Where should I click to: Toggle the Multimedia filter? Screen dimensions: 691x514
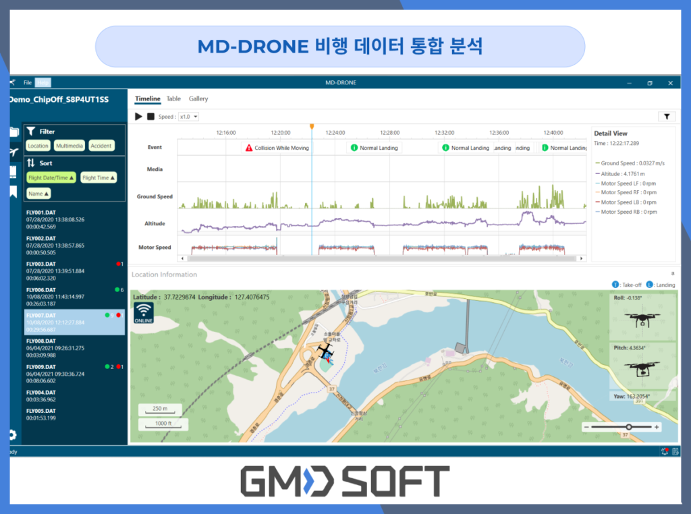pyautogui.click(x=70, y=145)
